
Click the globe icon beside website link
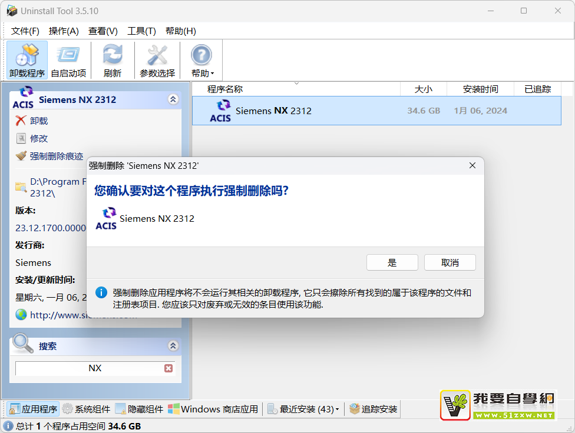[21, 314]
